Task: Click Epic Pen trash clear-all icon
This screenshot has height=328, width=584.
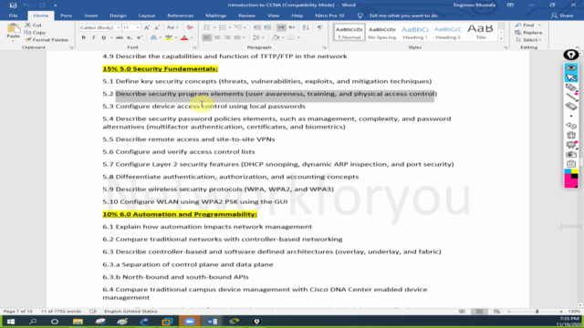Action: click(571, 135)
